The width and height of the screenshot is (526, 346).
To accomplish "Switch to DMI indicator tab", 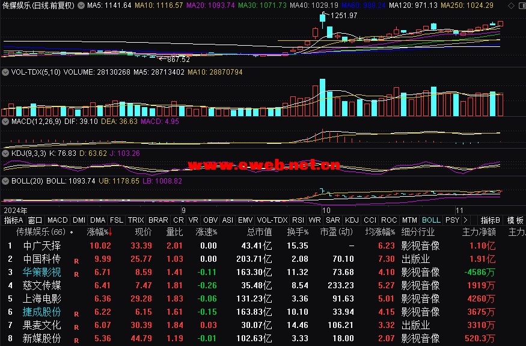I will click(79, 220).
